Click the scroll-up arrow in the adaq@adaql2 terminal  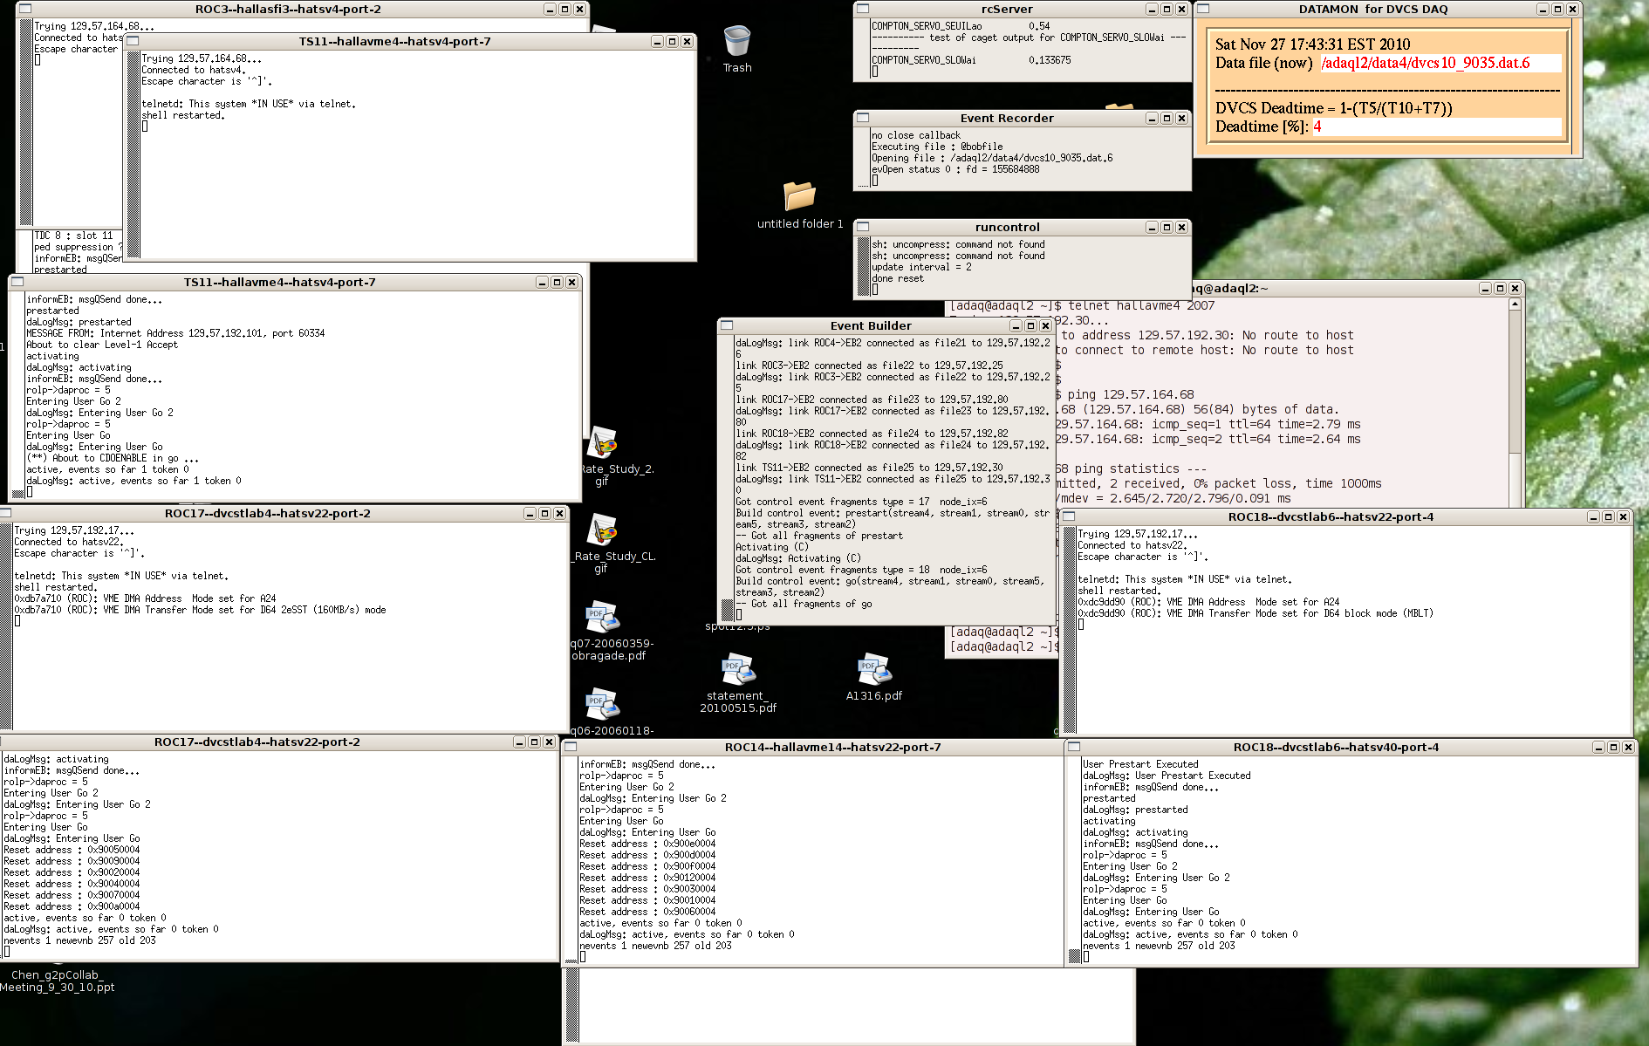point(1515,304)
